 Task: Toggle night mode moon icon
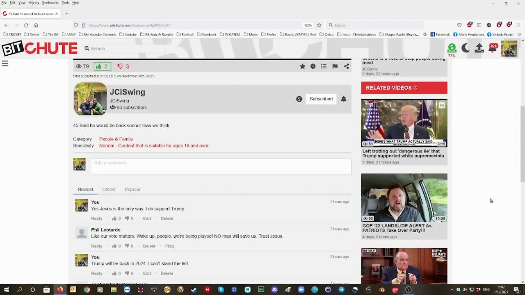click(466, 48)
